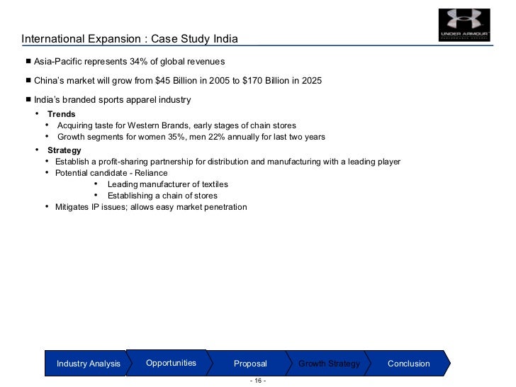
Task: Click 'Growth segments for women 35%' line
Action: [x=191, y=137]
